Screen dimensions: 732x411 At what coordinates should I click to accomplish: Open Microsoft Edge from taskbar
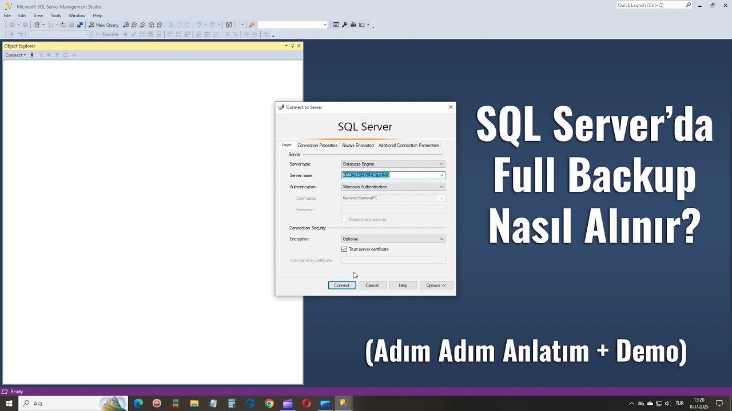click(138, 404)
